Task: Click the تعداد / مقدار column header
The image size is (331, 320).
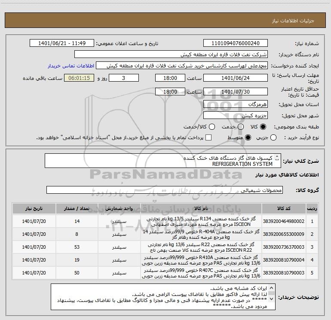Action: point(77,208)
